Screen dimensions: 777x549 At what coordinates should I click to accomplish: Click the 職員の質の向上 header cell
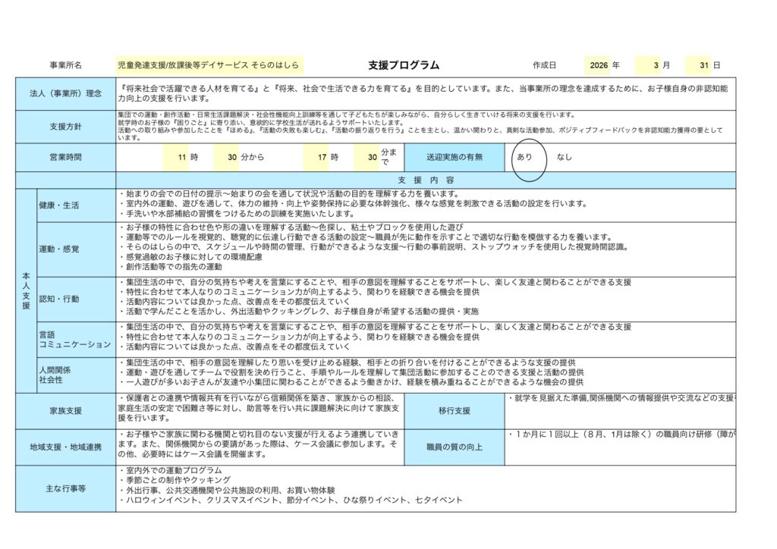tap(454, 447)
